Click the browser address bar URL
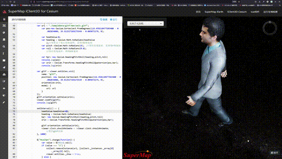The width and height of the screenshot is (282, 159). 62,2
